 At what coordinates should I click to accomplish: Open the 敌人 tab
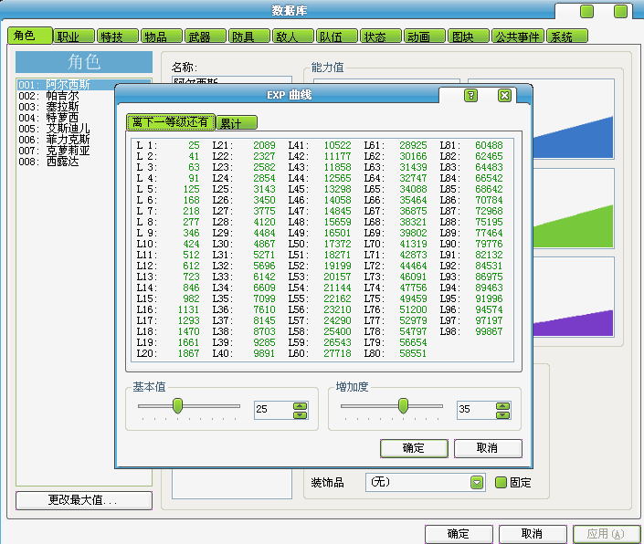(293, 37)
